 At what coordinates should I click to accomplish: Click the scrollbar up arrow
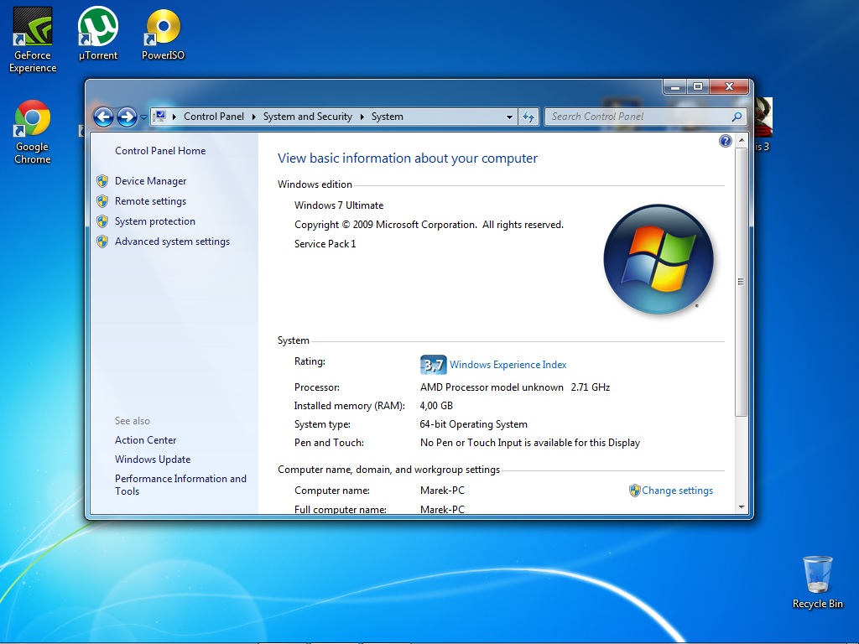[x=742, y=141]
